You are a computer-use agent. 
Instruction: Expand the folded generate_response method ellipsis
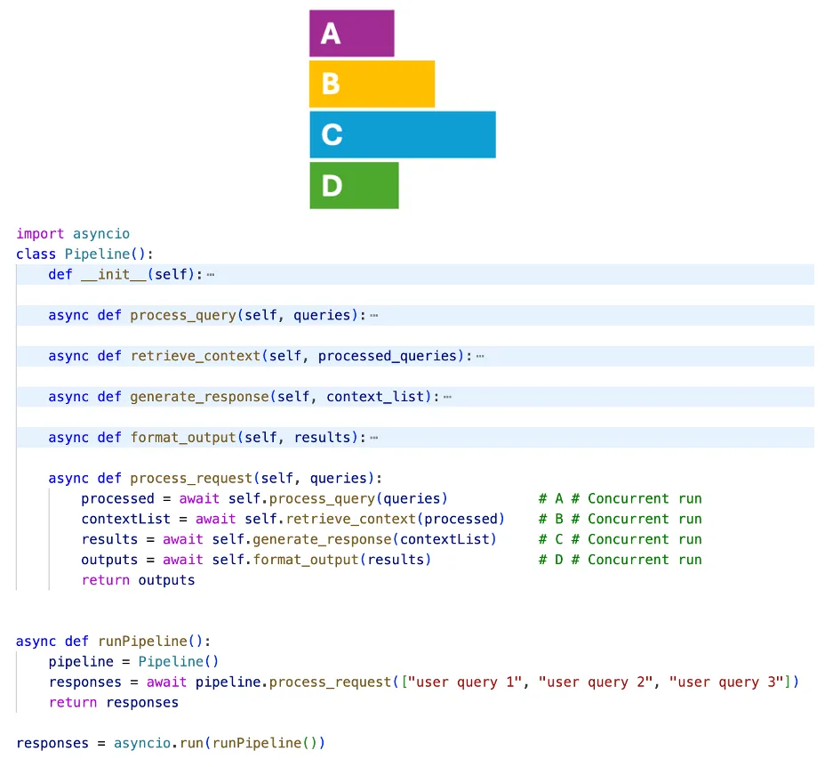click(x=447, y=397)
